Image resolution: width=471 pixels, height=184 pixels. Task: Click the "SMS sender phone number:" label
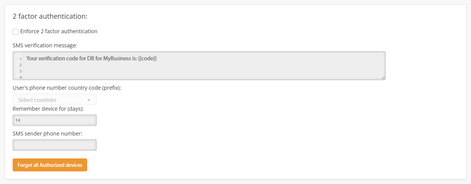[48, 133]
